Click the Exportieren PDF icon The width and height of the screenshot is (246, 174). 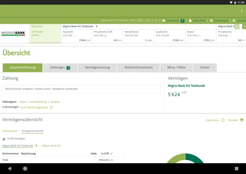[x=223, y=120]
